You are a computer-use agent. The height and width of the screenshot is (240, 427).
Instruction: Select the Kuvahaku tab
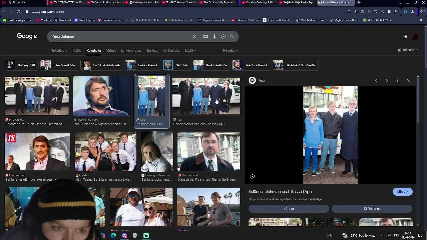point(94,51)
